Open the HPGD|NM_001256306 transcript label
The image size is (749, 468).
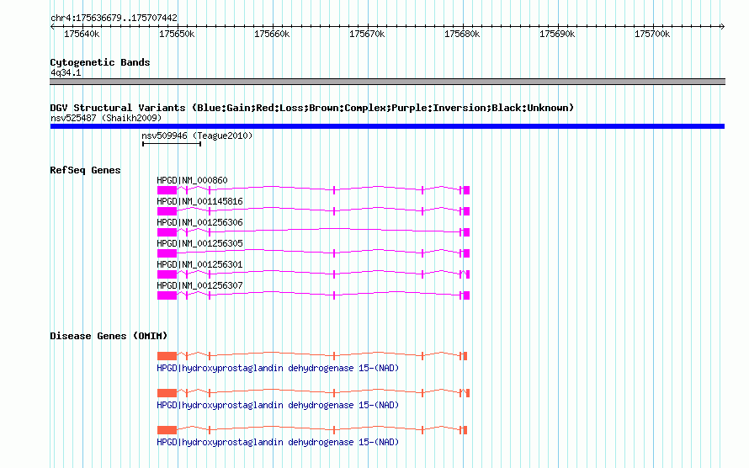coord(199,222)
